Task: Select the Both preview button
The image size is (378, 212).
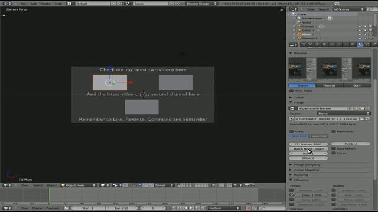Action: coord(357,85)
